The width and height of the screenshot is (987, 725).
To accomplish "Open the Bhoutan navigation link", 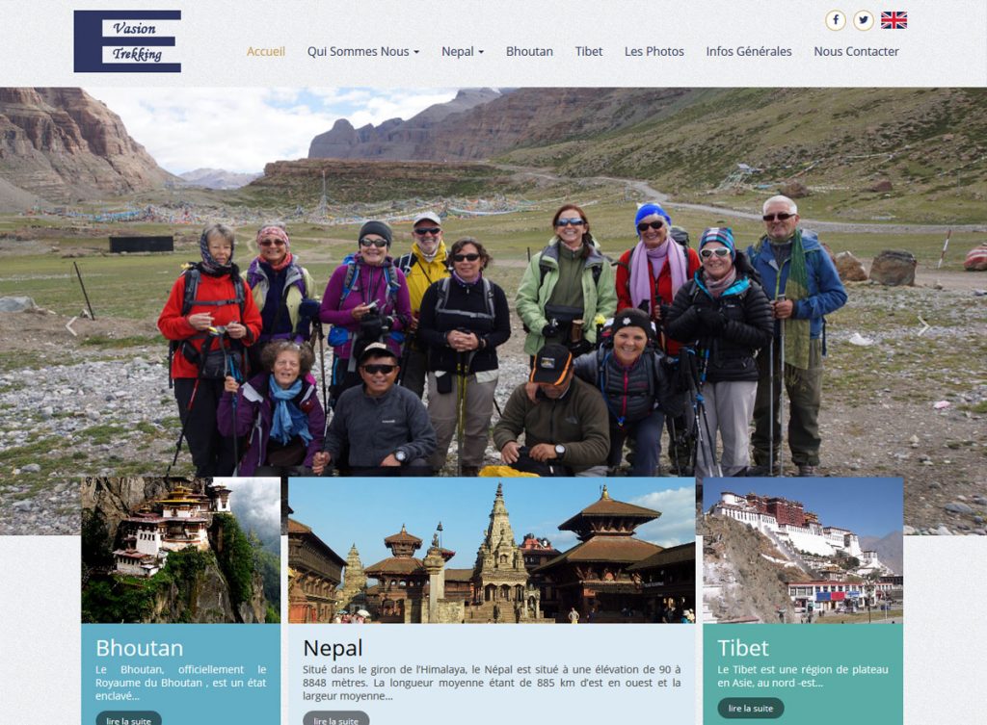I will click(529, 52).
